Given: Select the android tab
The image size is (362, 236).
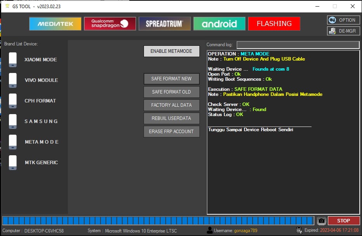Looking at the screenshot, I should (219, 24).
